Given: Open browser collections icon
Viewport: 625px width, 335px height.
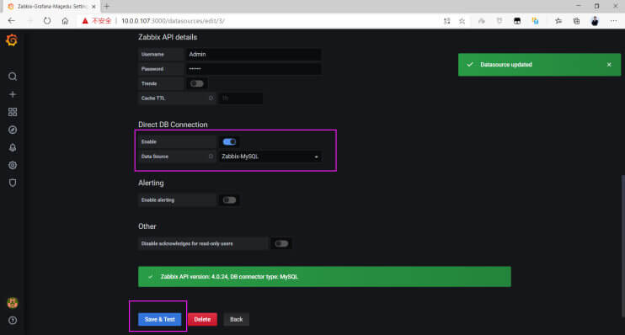Looking at the screenshot, I should tap(576, 21).
